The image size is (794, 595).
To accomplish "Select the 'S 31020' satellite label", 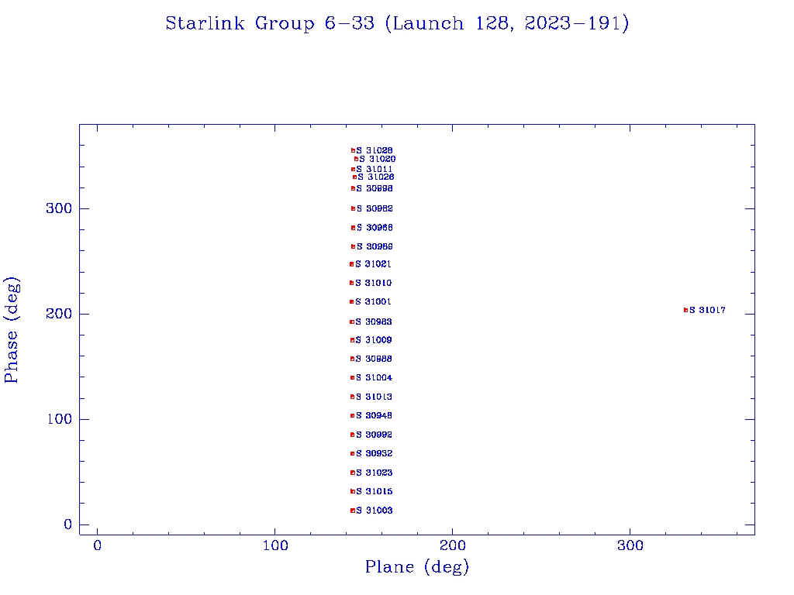I will (x=378, y=159).
